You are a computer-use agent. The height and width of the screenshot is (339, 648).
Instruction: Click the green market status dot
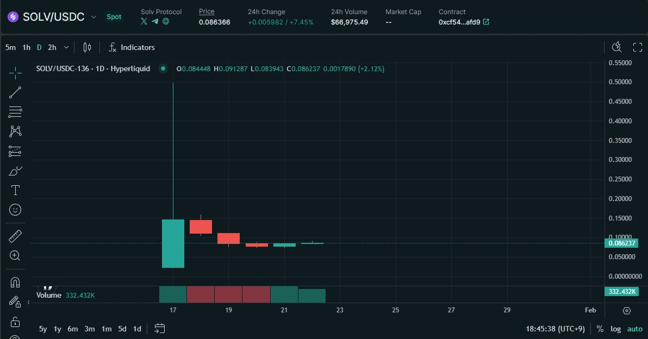pos(163,68)
